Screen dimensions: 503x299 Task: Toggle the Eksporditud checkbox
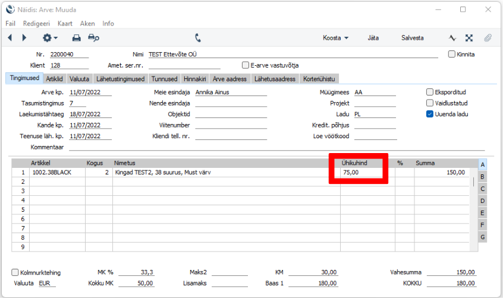coord(430,92)
